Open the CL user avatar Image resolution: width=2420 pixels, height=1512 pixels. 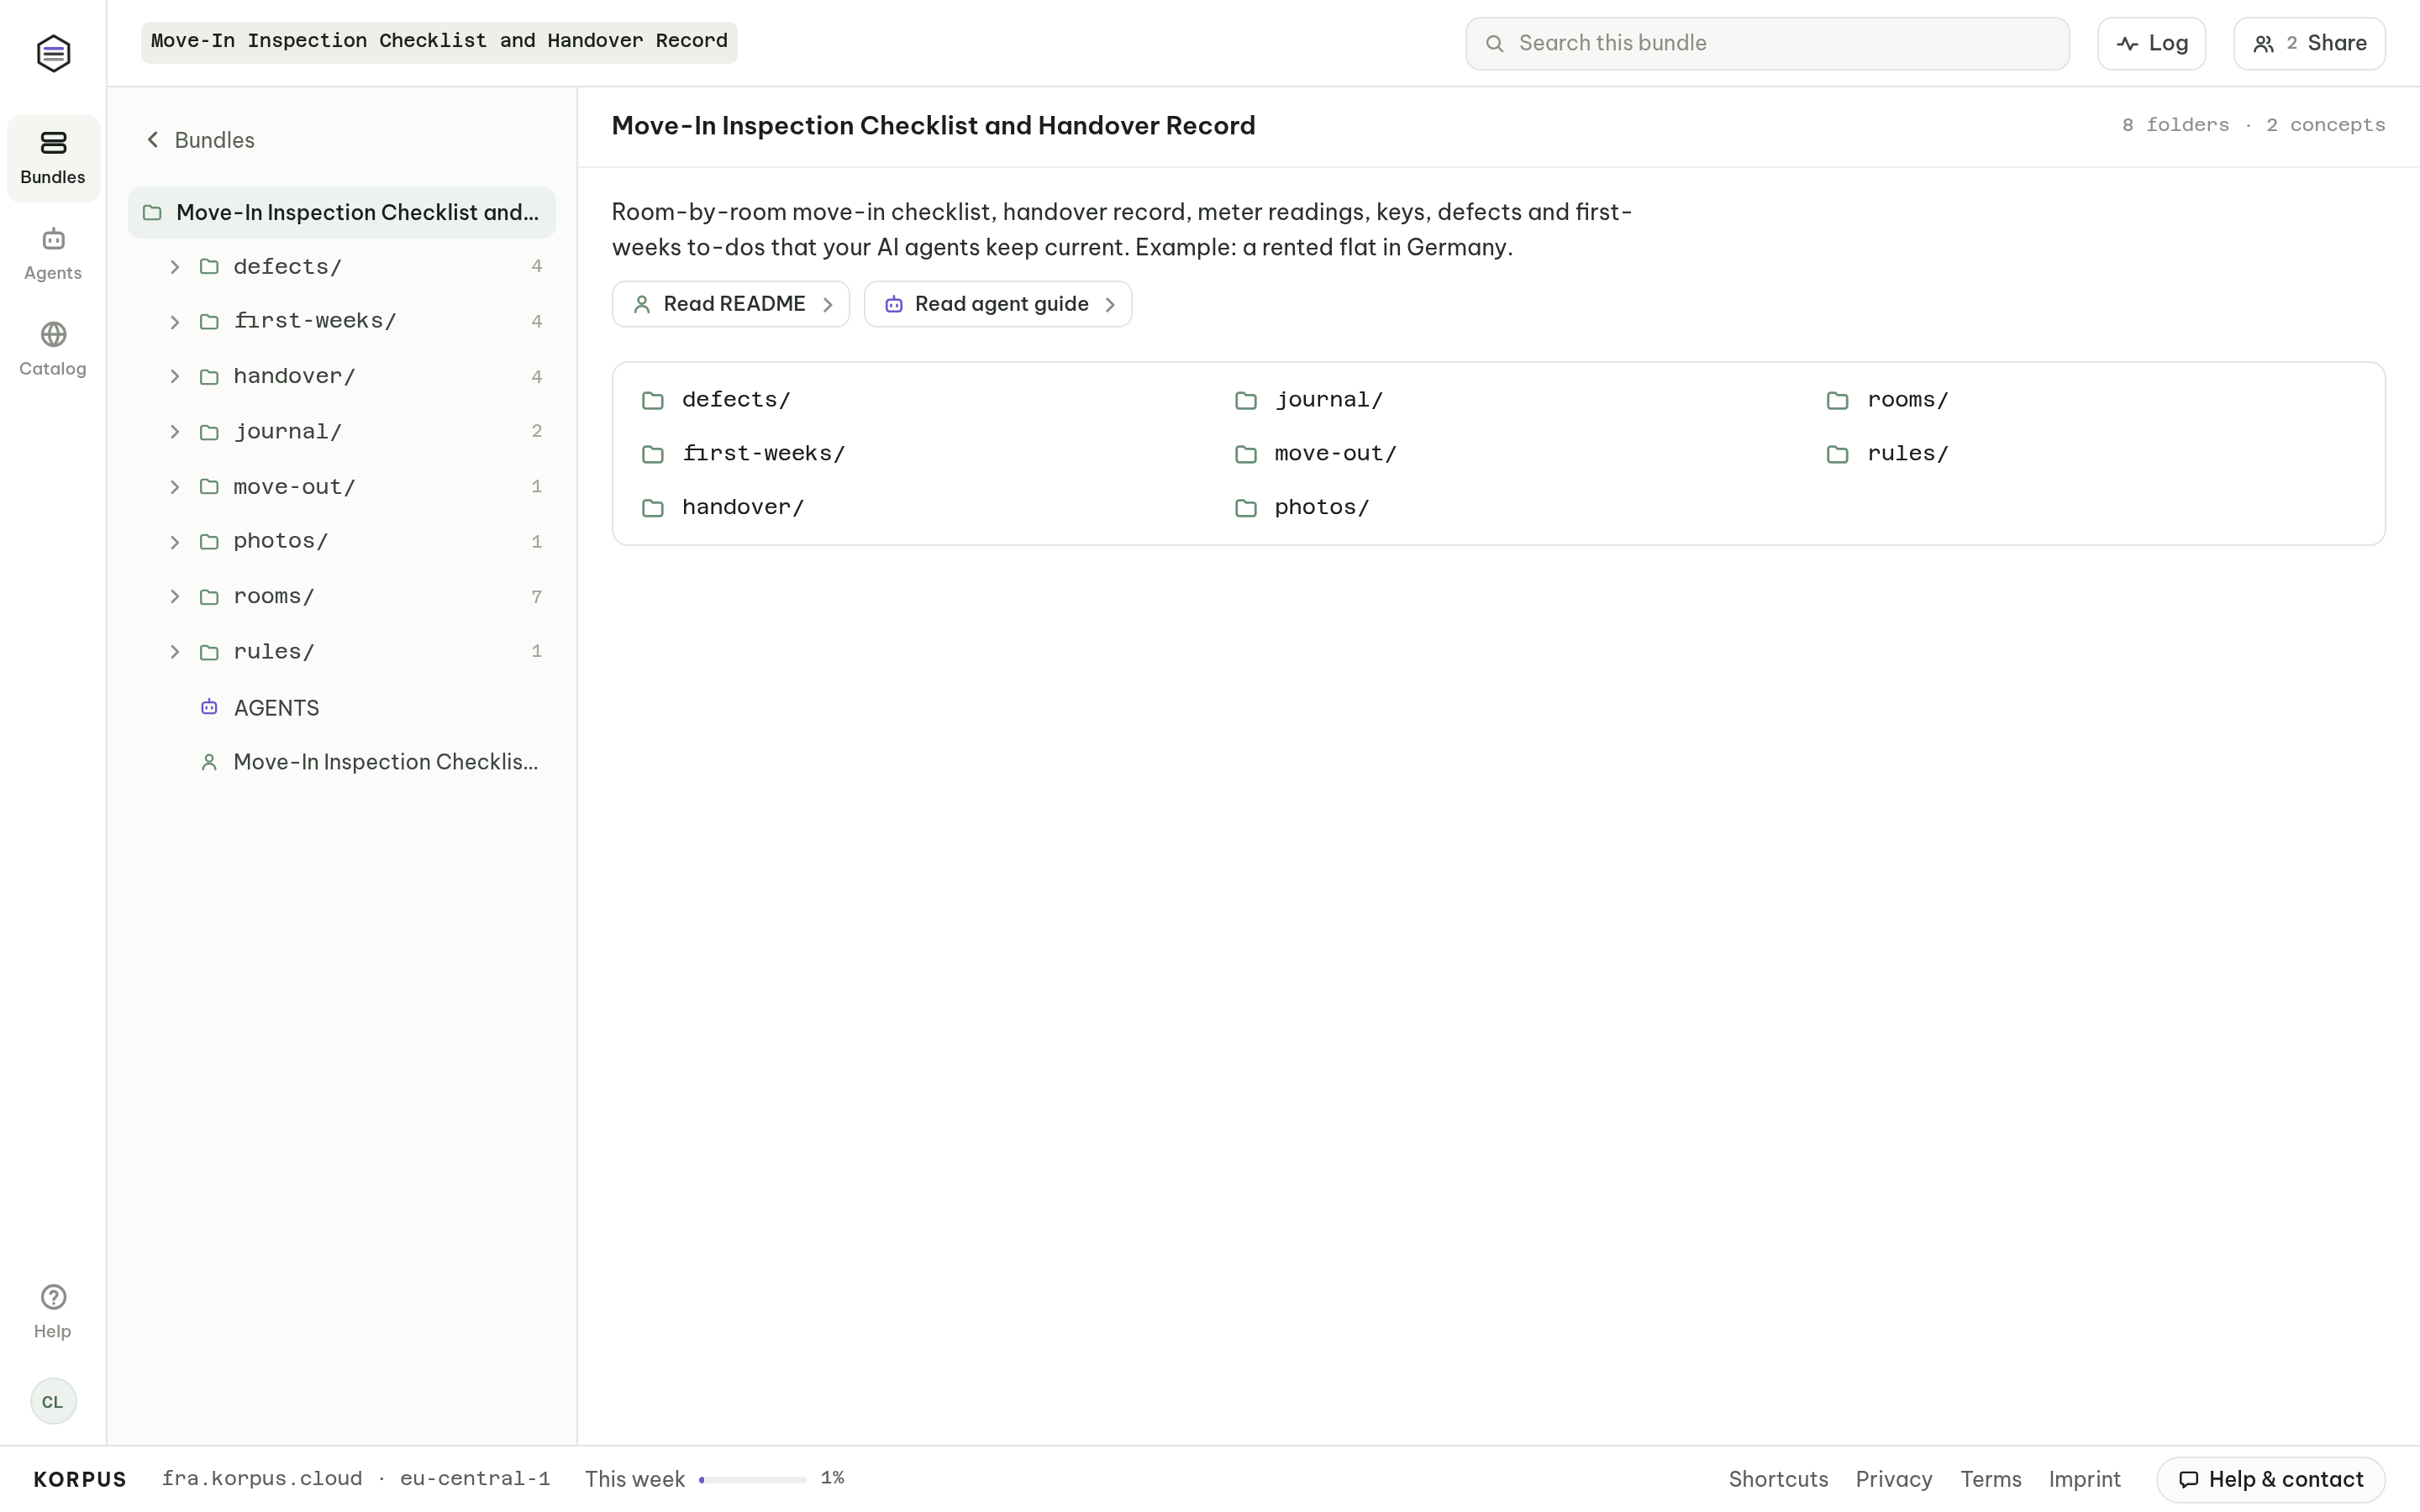53,1401
